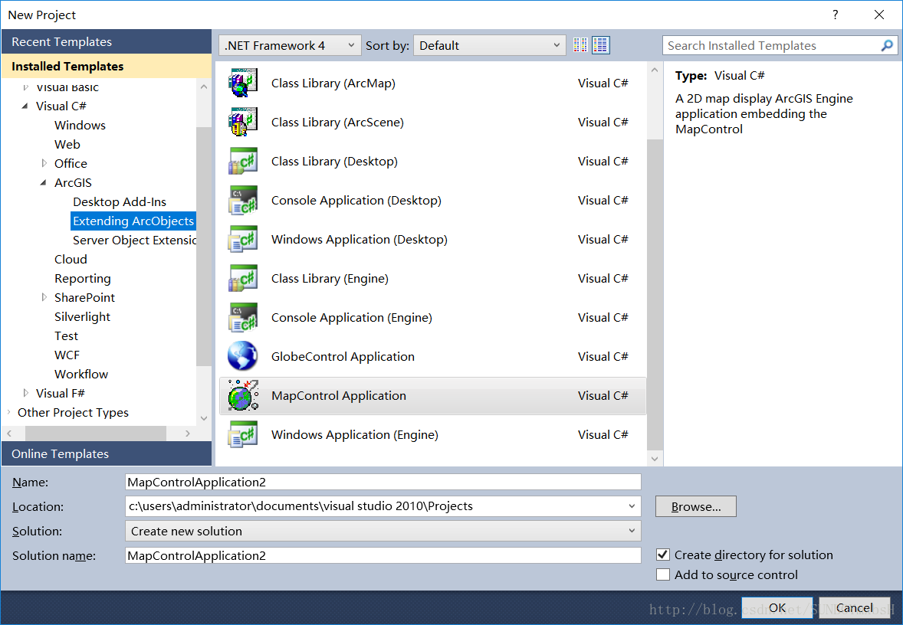Select Silverlight template category
Viewport: 903px width, 625px height.
[x=82, y=316]
